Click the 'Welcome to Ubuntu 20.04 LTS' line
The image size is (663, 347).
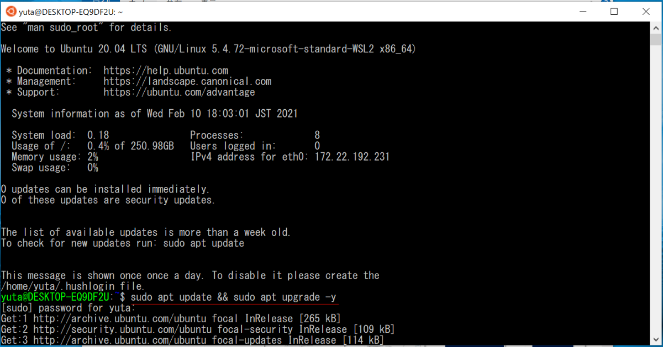[x=208, y=49]
